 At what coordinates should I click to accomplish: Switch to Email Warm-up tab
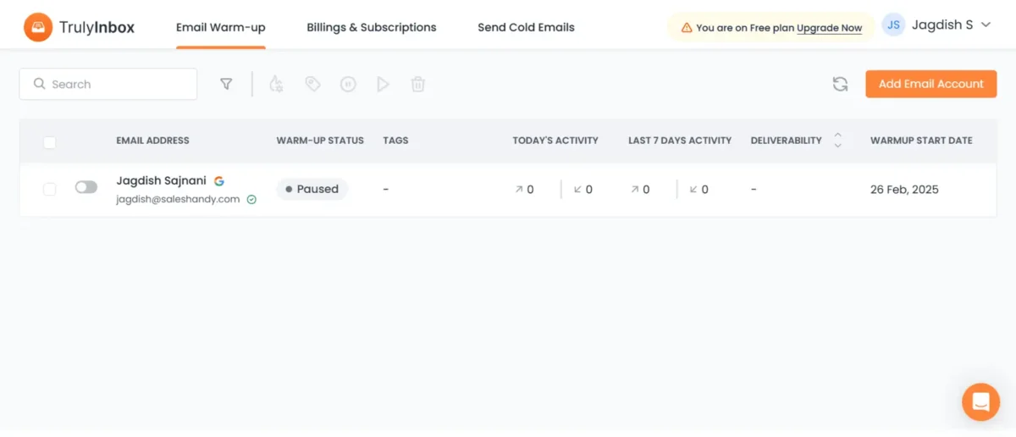click(x=221, y=27)
